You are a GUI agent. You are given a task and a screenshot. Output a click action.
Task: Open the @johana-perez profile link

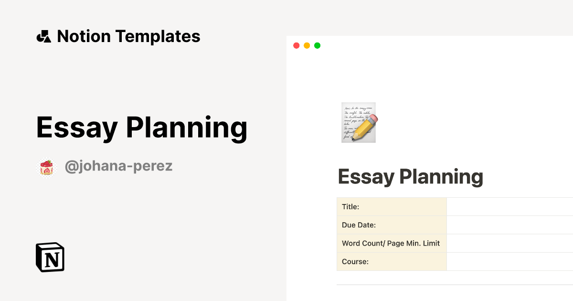point(119,166)
